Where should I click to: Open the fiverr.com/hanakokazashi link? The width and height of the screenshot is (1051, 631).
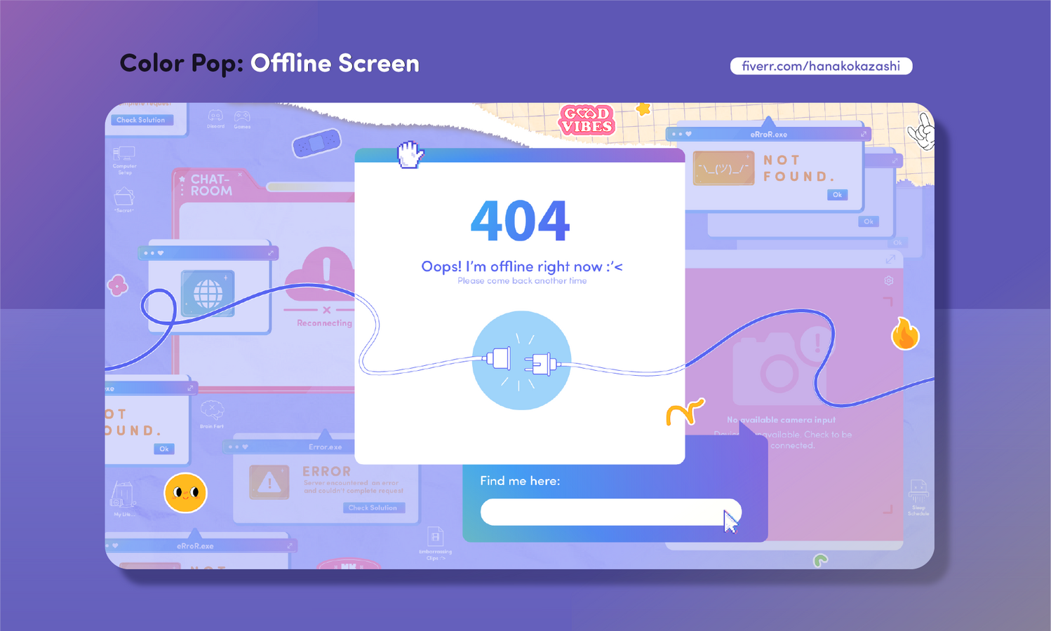[821, 66]
